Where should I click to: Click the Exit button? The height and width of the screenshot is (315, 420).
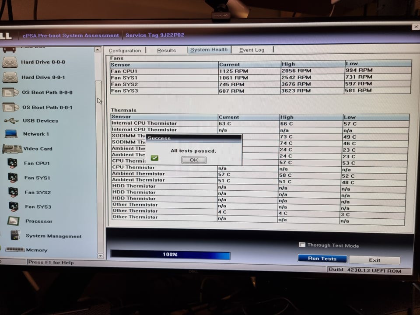[x=374, y=260]
